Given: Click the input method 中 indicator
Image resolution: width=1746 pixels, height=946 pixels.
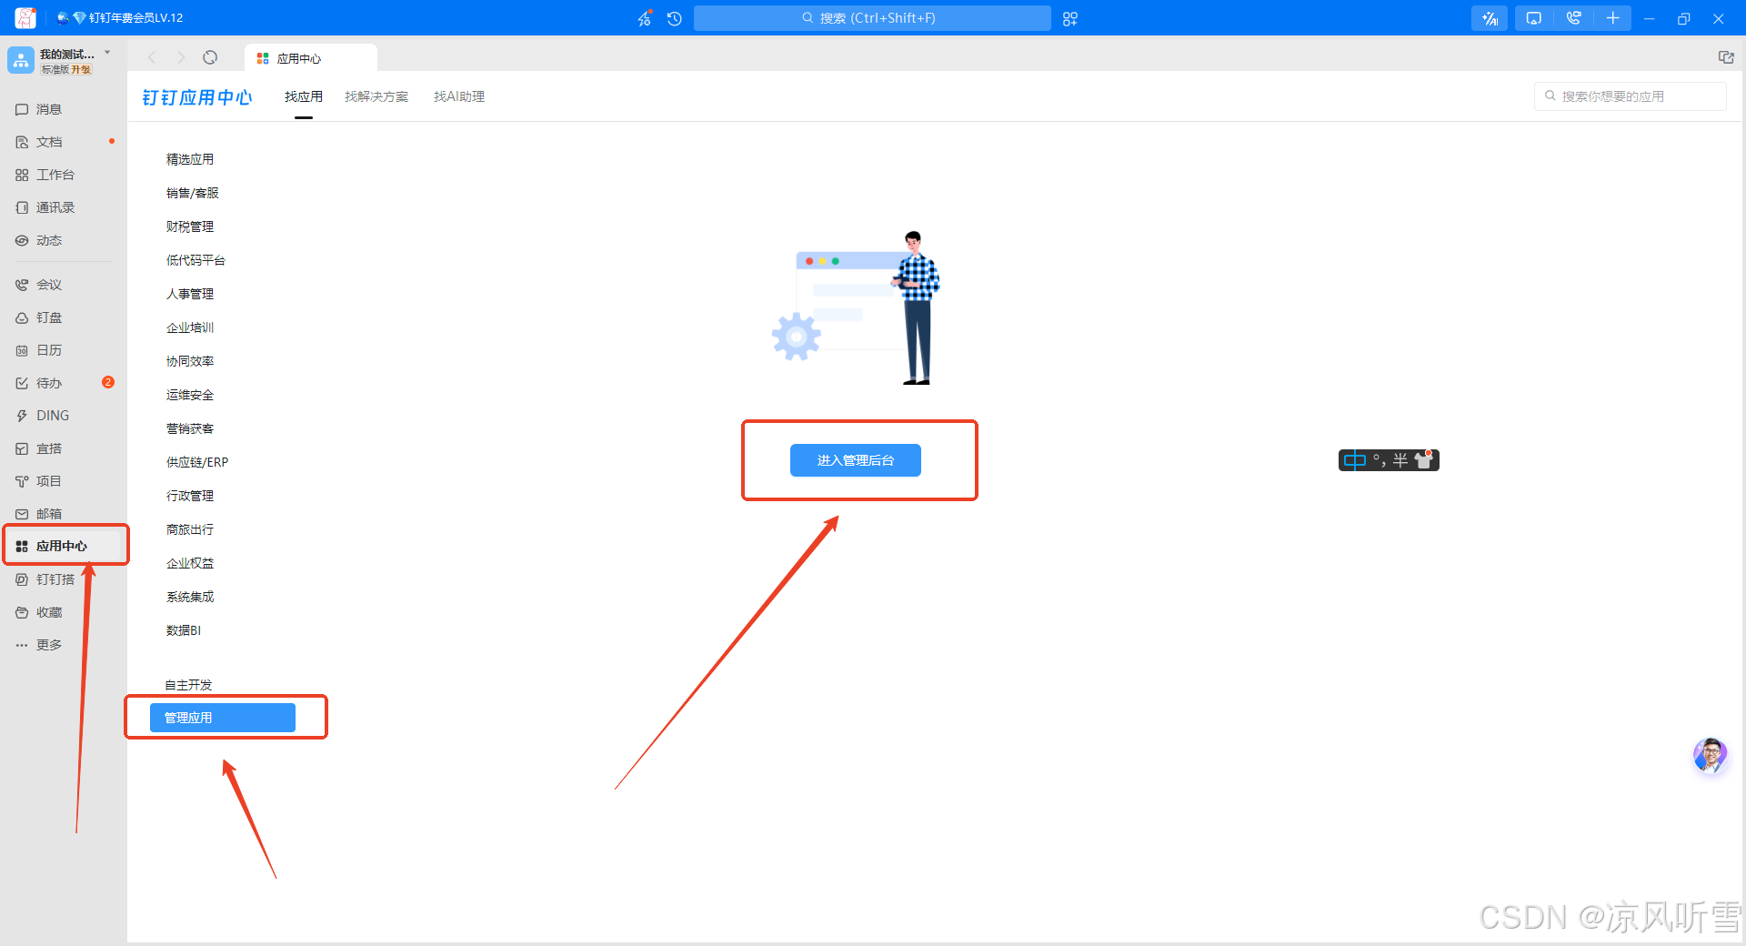Looking at the screenshot, I should click(x=1355, y=460).
